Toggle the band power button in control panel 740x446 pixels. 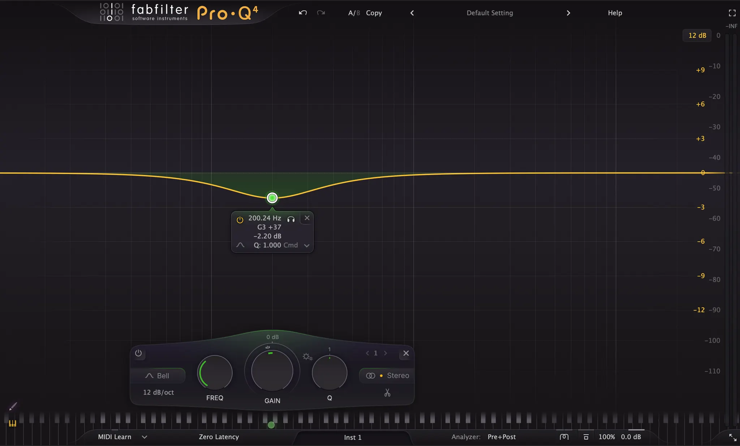(138, 353)
